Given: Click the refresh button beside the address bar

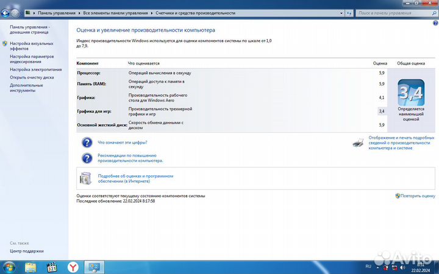Looking at the screenshot, I should pos(349,13).
